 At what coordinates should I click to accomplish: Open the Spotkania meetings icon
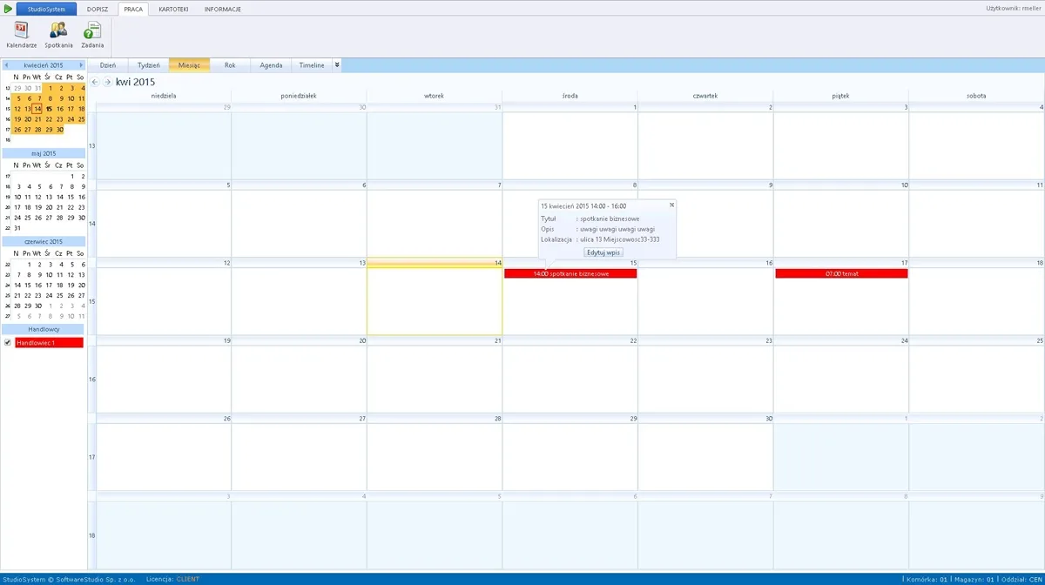click(58, 35)
